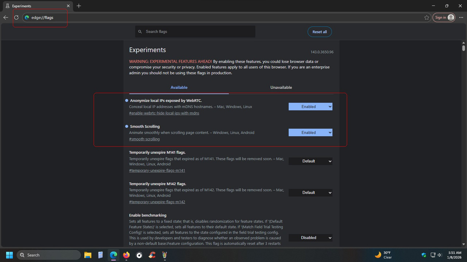Image resolution: width=467 pixels, height=262 pixels.
Task: Click scrollbar down arrow
Action: click(464, 244)
